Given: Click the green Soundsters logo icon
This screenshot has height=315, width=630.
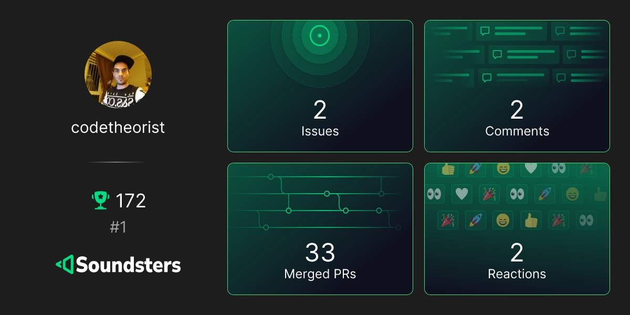Looking at the screenshot, I should pyautogui.click(x=65, y=265).
